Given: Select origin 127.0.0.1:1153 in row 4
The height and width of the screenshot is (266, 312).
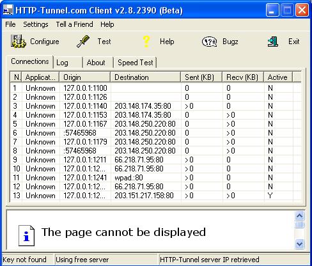Looking at the screenshot, I should (85, 115).
